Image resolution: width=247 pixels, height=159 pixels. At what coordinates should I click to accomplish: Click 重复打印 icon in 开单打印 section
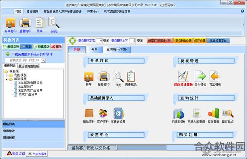(103, 79)
